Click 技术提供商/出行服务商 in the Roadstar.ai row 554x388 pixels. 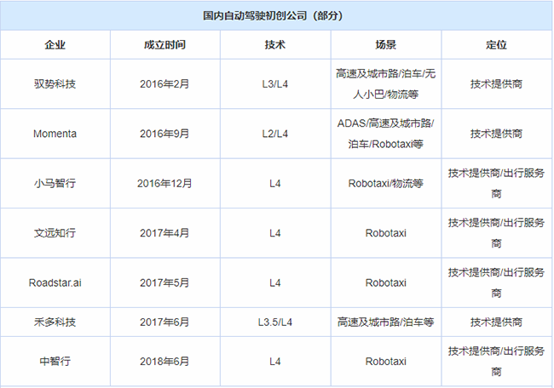pyautogui.click(x=496, y=282)
